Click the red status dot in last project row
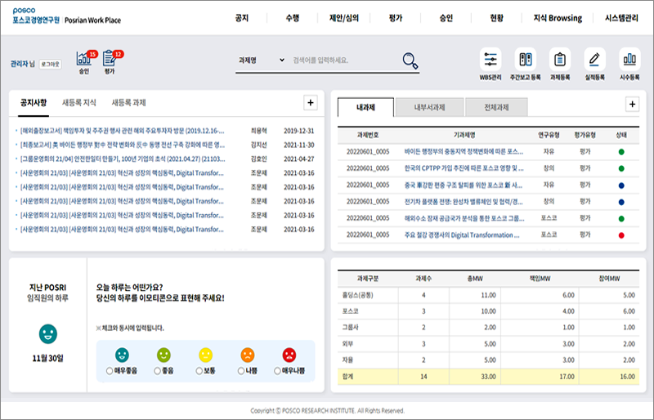654x420 pixels. tap(621, 235)
